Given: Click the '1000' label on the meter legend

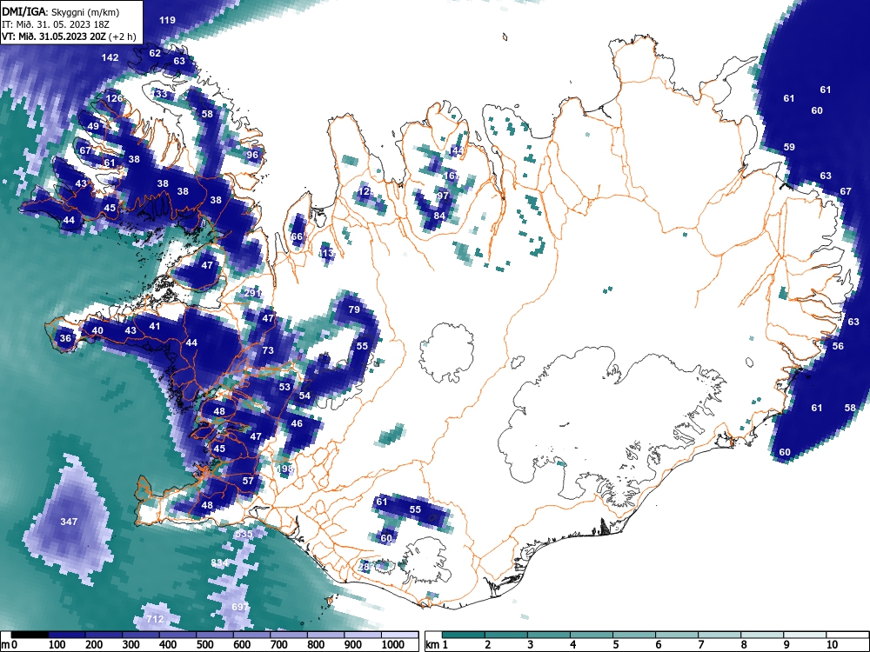Looking at the screenshot, I should pos(393,644).
